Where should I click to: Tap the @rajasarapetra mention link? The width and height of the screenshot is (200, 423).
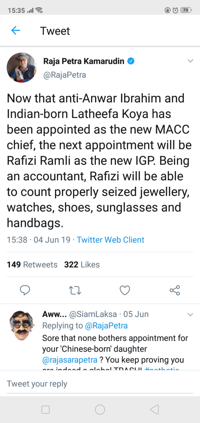point(70,360)
